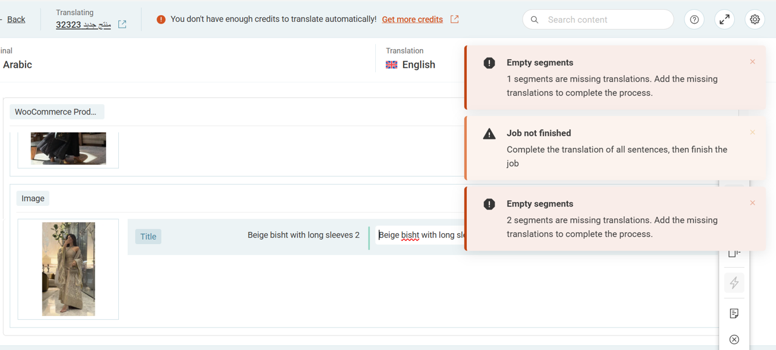Dismiss the '2 segments are missing' alert

(x=752, y=203)
